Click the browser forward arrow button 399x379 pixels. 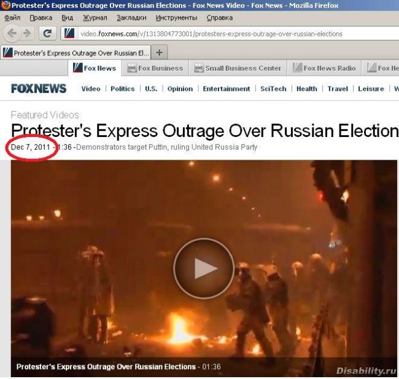coord(27,33)
